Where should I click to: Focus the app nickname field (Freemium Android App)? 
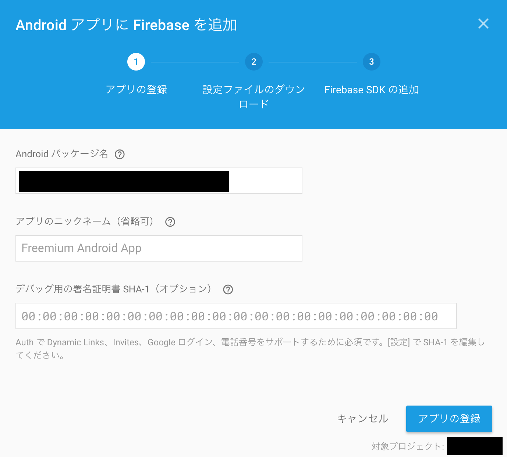(159, 248)
